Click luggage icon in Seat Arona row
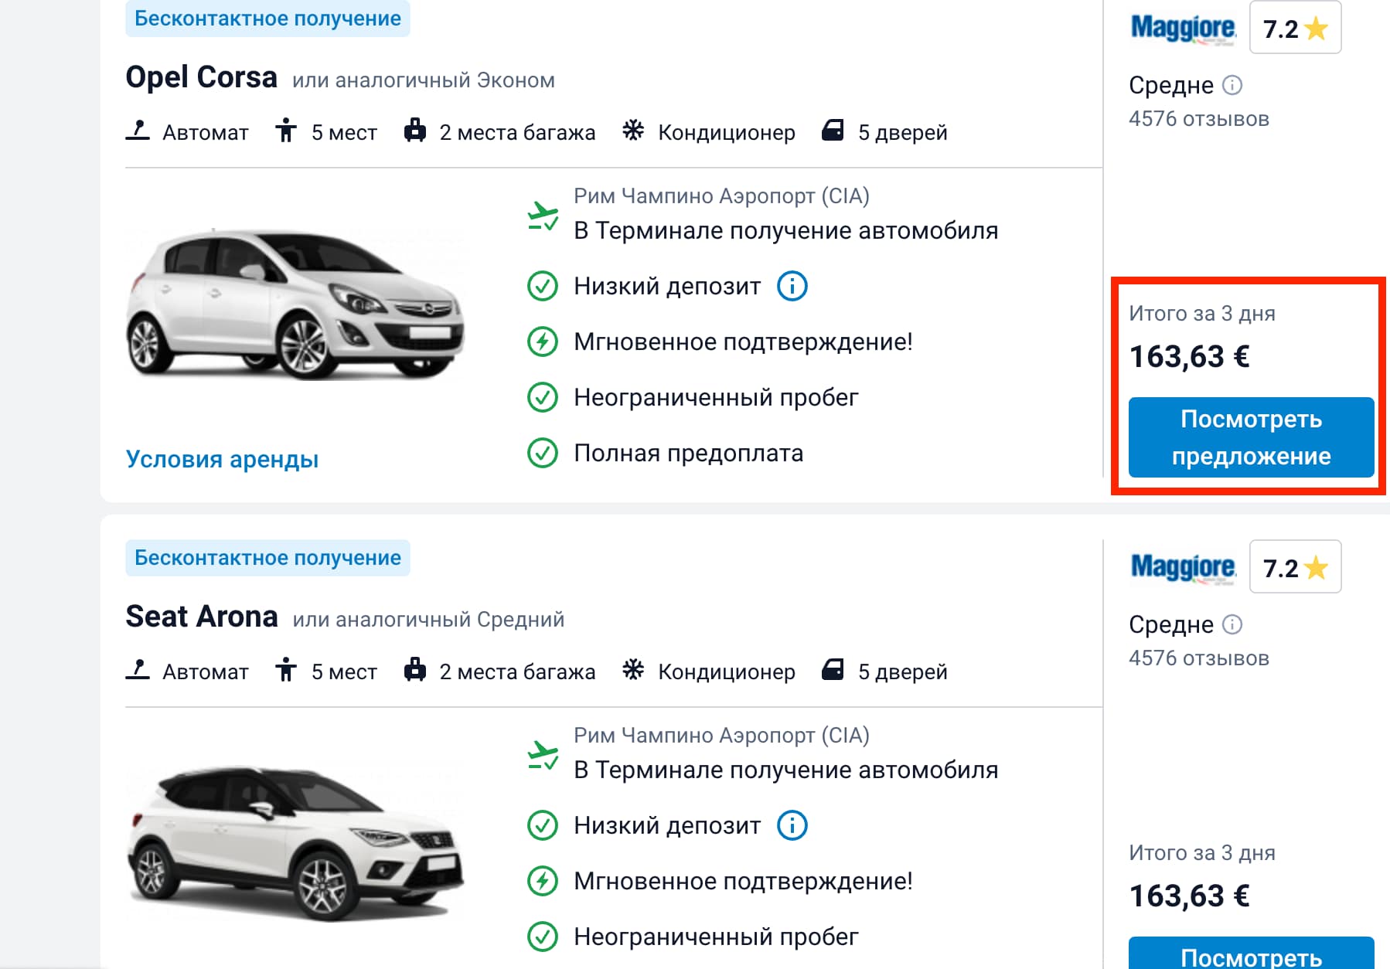Image resolution: width=1390 pixels, height=969 pixels. tap(415, 670)
